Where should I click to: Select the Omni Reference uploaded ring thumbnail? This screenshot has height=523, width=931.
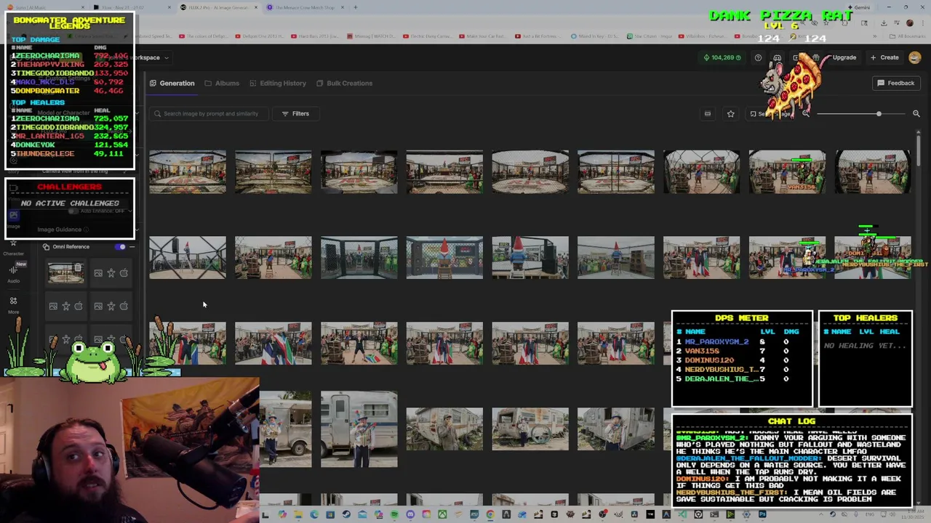(x=65, y=273)
